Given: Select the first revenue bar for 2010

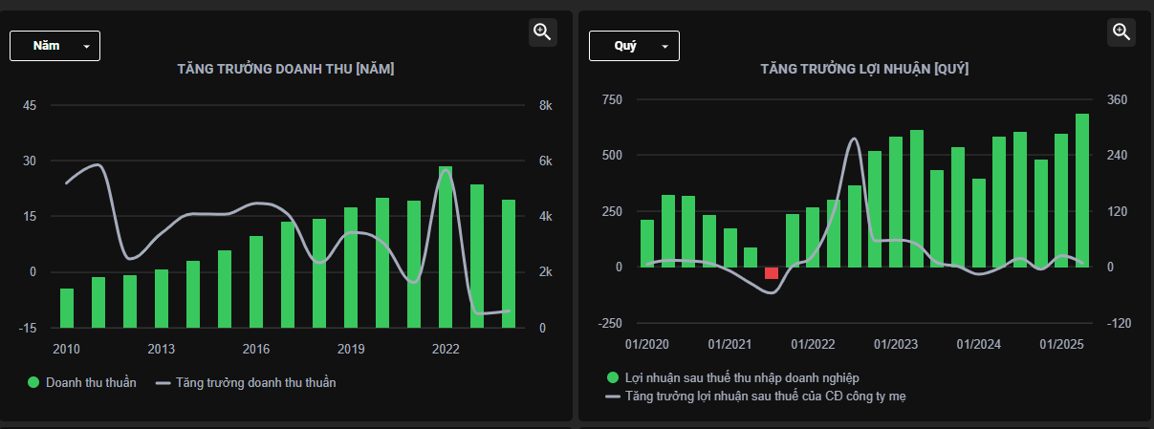Looking at the screenshot, I should pyautogui.click(x=67, y=308).
